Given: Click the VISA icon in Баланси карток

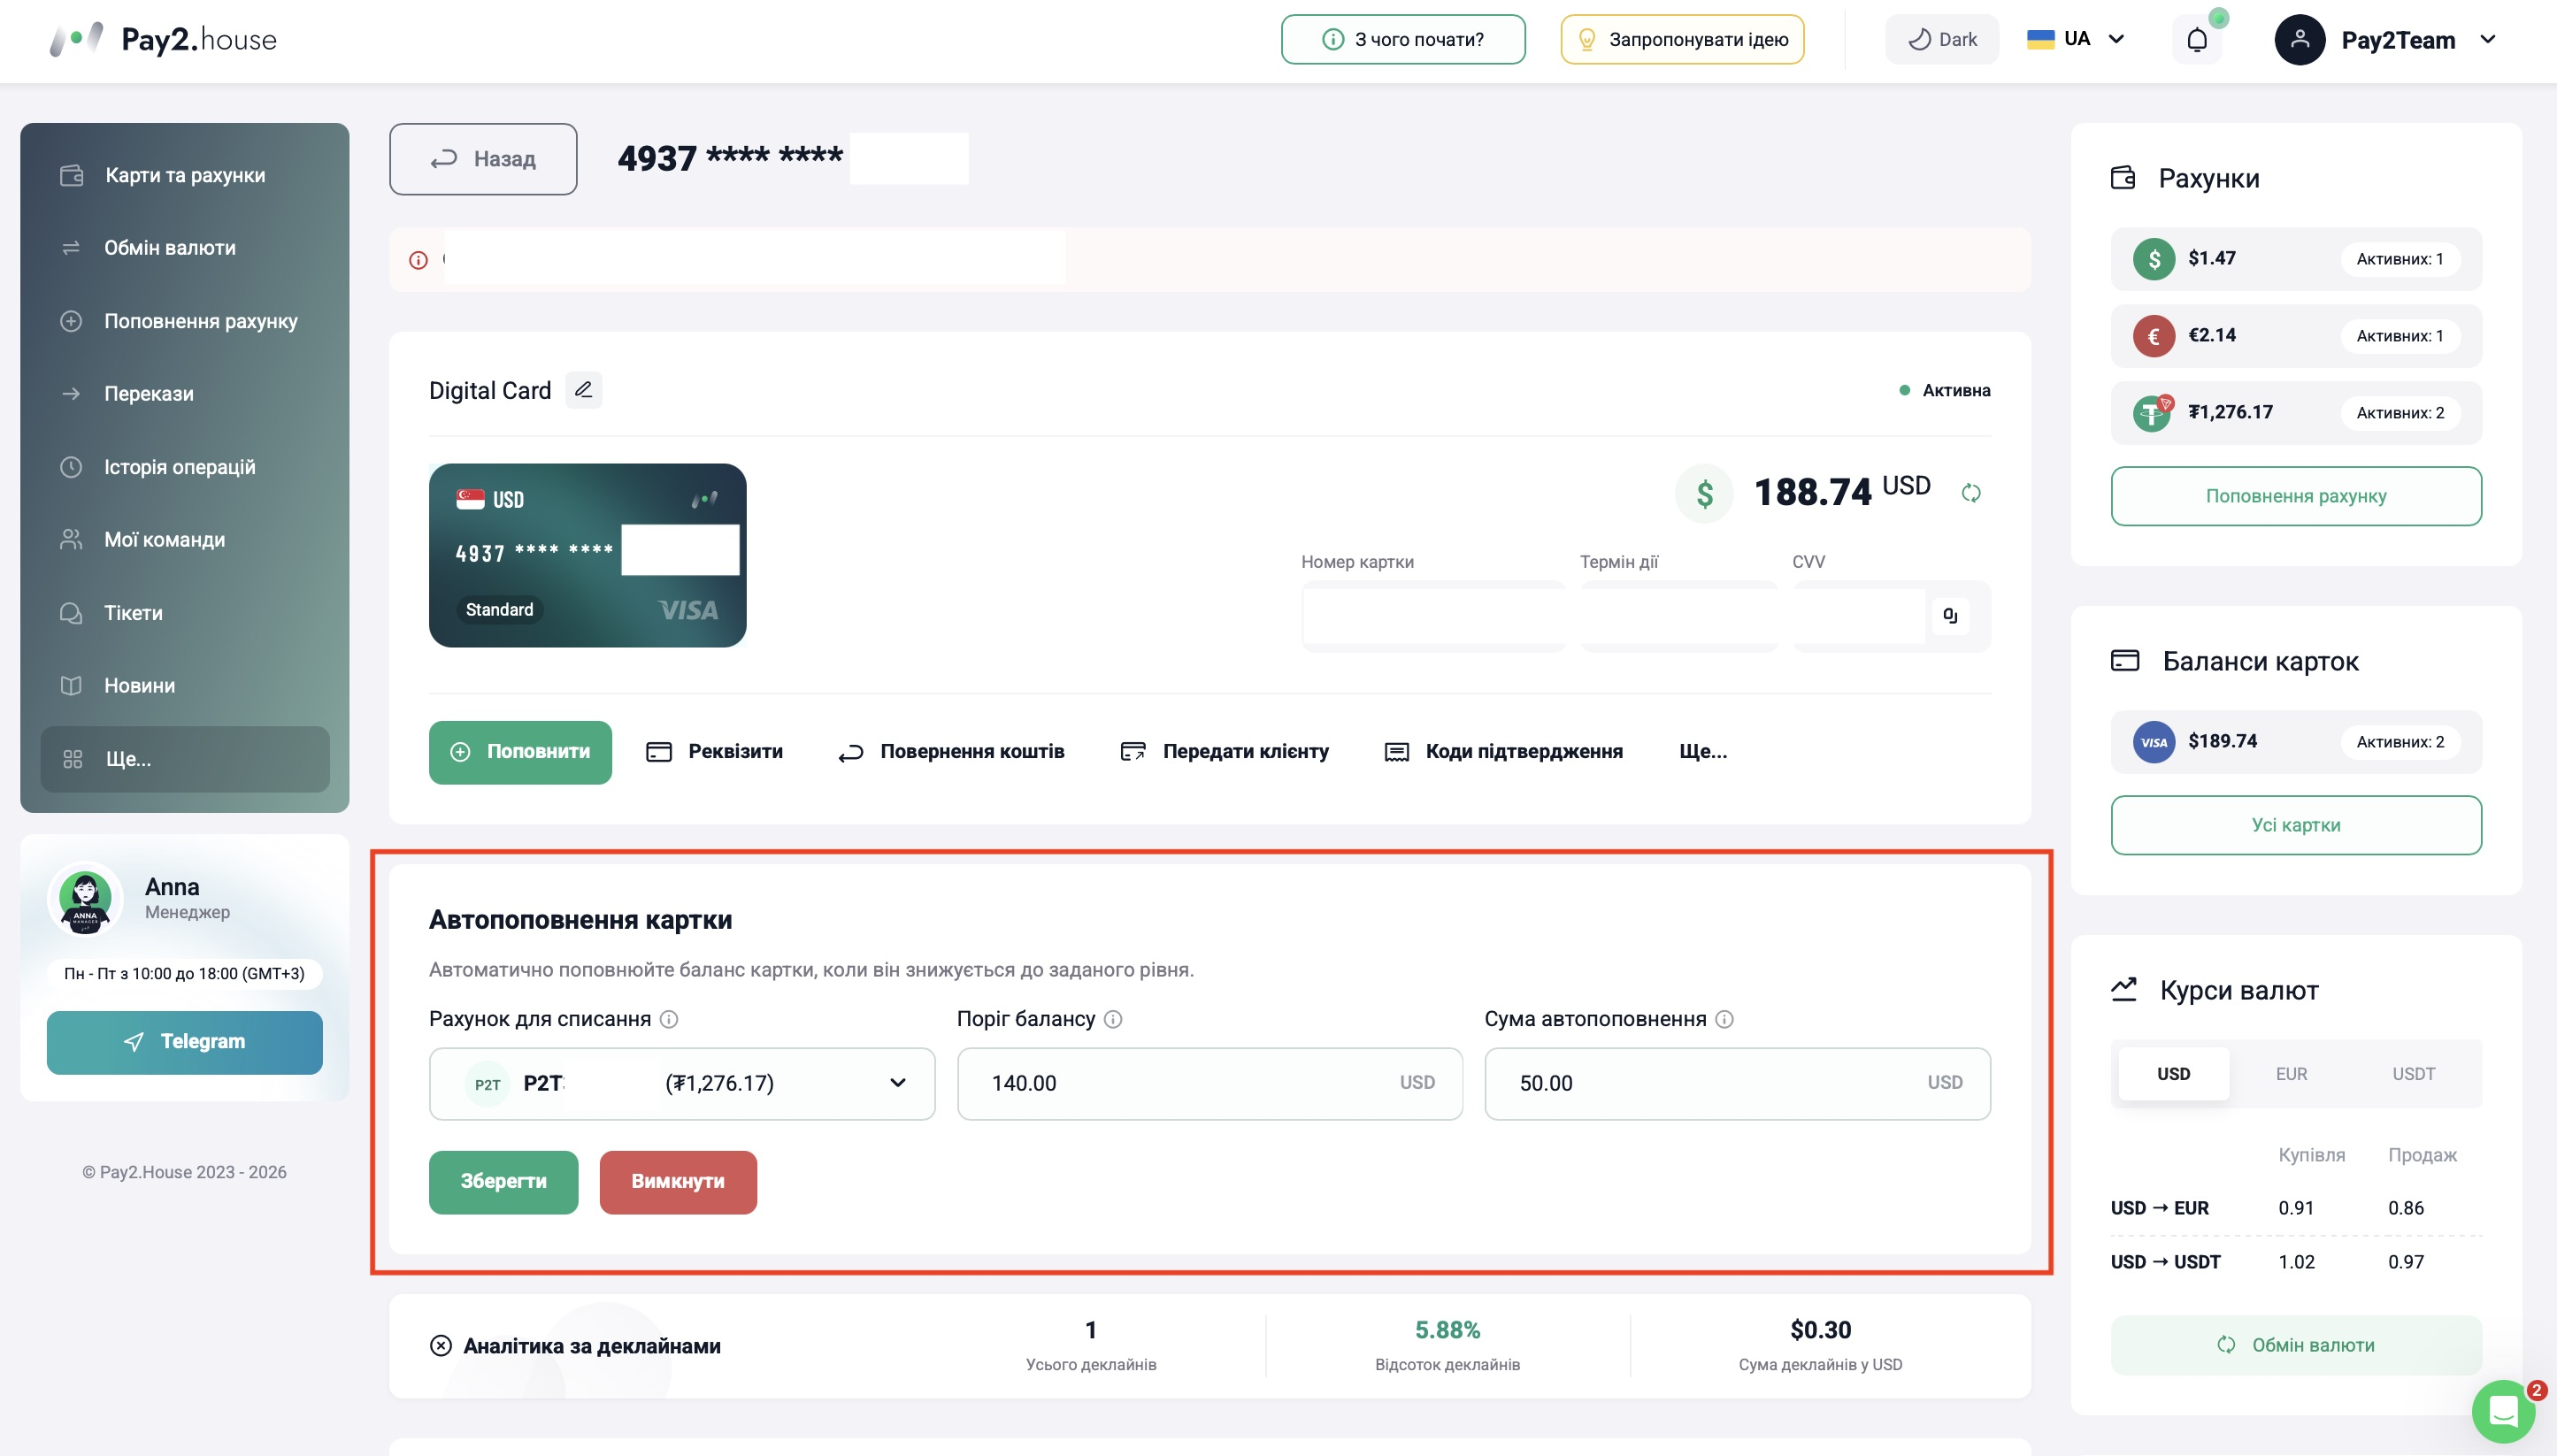Looking at the screenshot, I should tap(2154, 742).
